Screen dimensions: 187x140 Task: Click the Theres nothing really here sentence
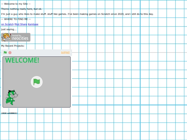click(x=21, y=9)
